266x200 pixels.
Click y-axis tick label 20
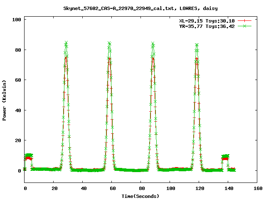point(18,140)
